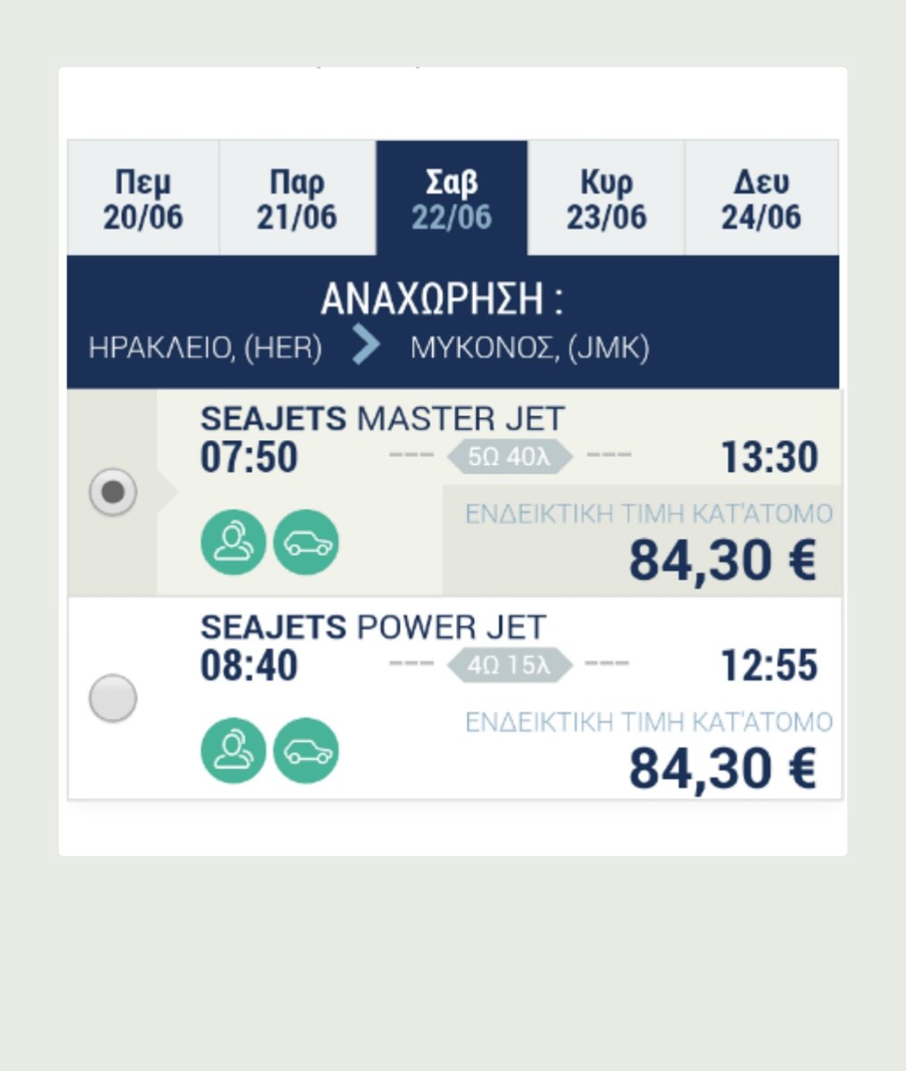
Task: Click the 4Ω 15λ duration badge
Action: click(509, 666)
